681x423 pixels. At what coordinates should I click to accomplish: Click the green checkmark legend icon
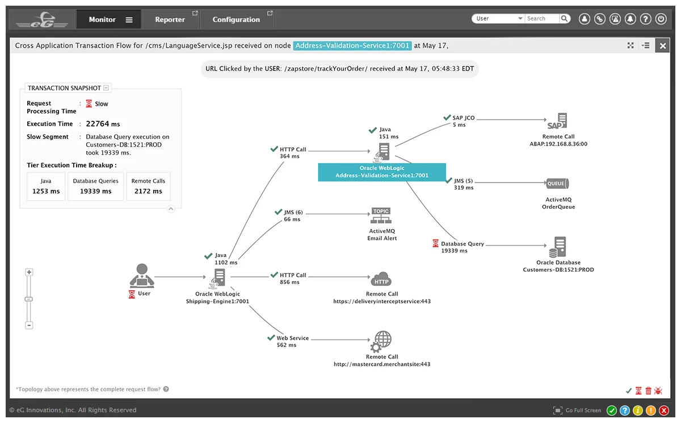point(629,391)
